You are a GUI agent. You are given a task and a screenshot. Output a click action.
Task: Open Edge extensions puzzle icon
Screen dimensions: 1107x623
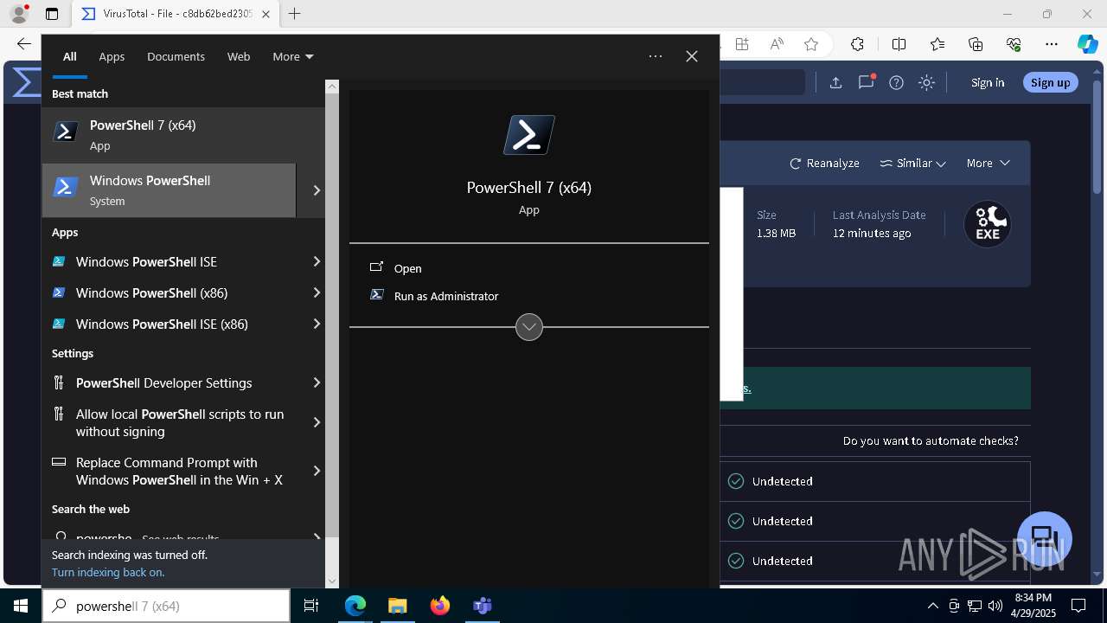[x=857, y=44]
